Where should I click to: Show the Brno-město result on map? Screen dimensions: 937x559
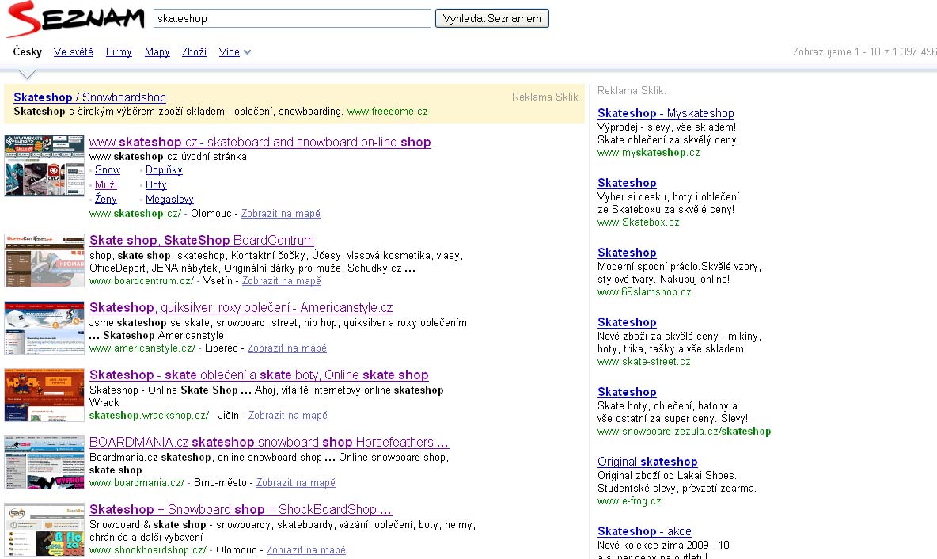pyautogui.click(x=296, y=482)
